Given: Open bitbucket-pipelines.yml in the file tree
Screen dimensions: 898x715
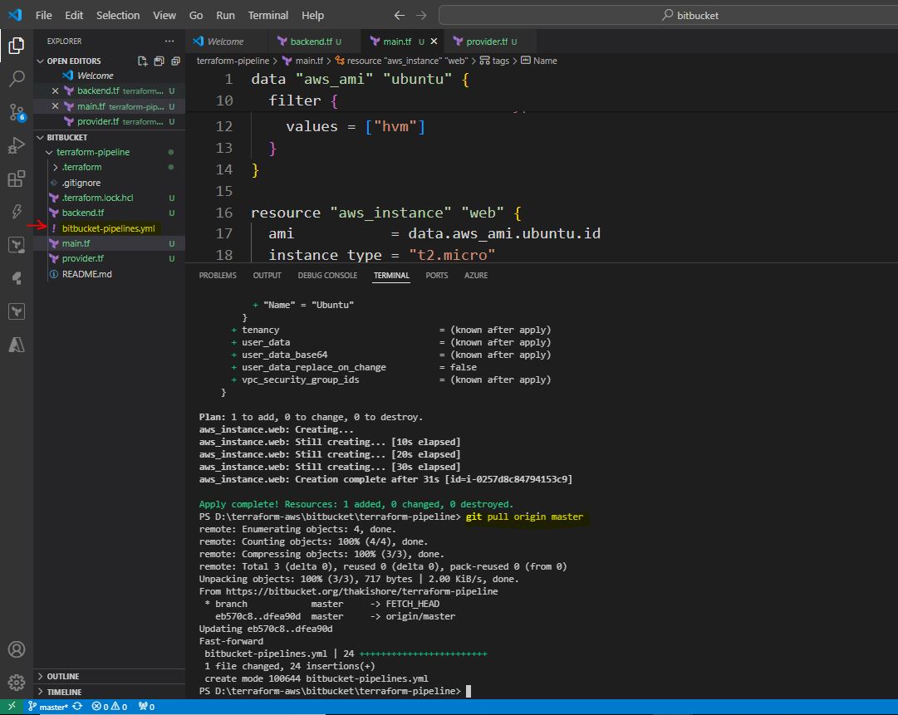Looking at the screenshot, I should pyautogui.click(x=108, y=228).
